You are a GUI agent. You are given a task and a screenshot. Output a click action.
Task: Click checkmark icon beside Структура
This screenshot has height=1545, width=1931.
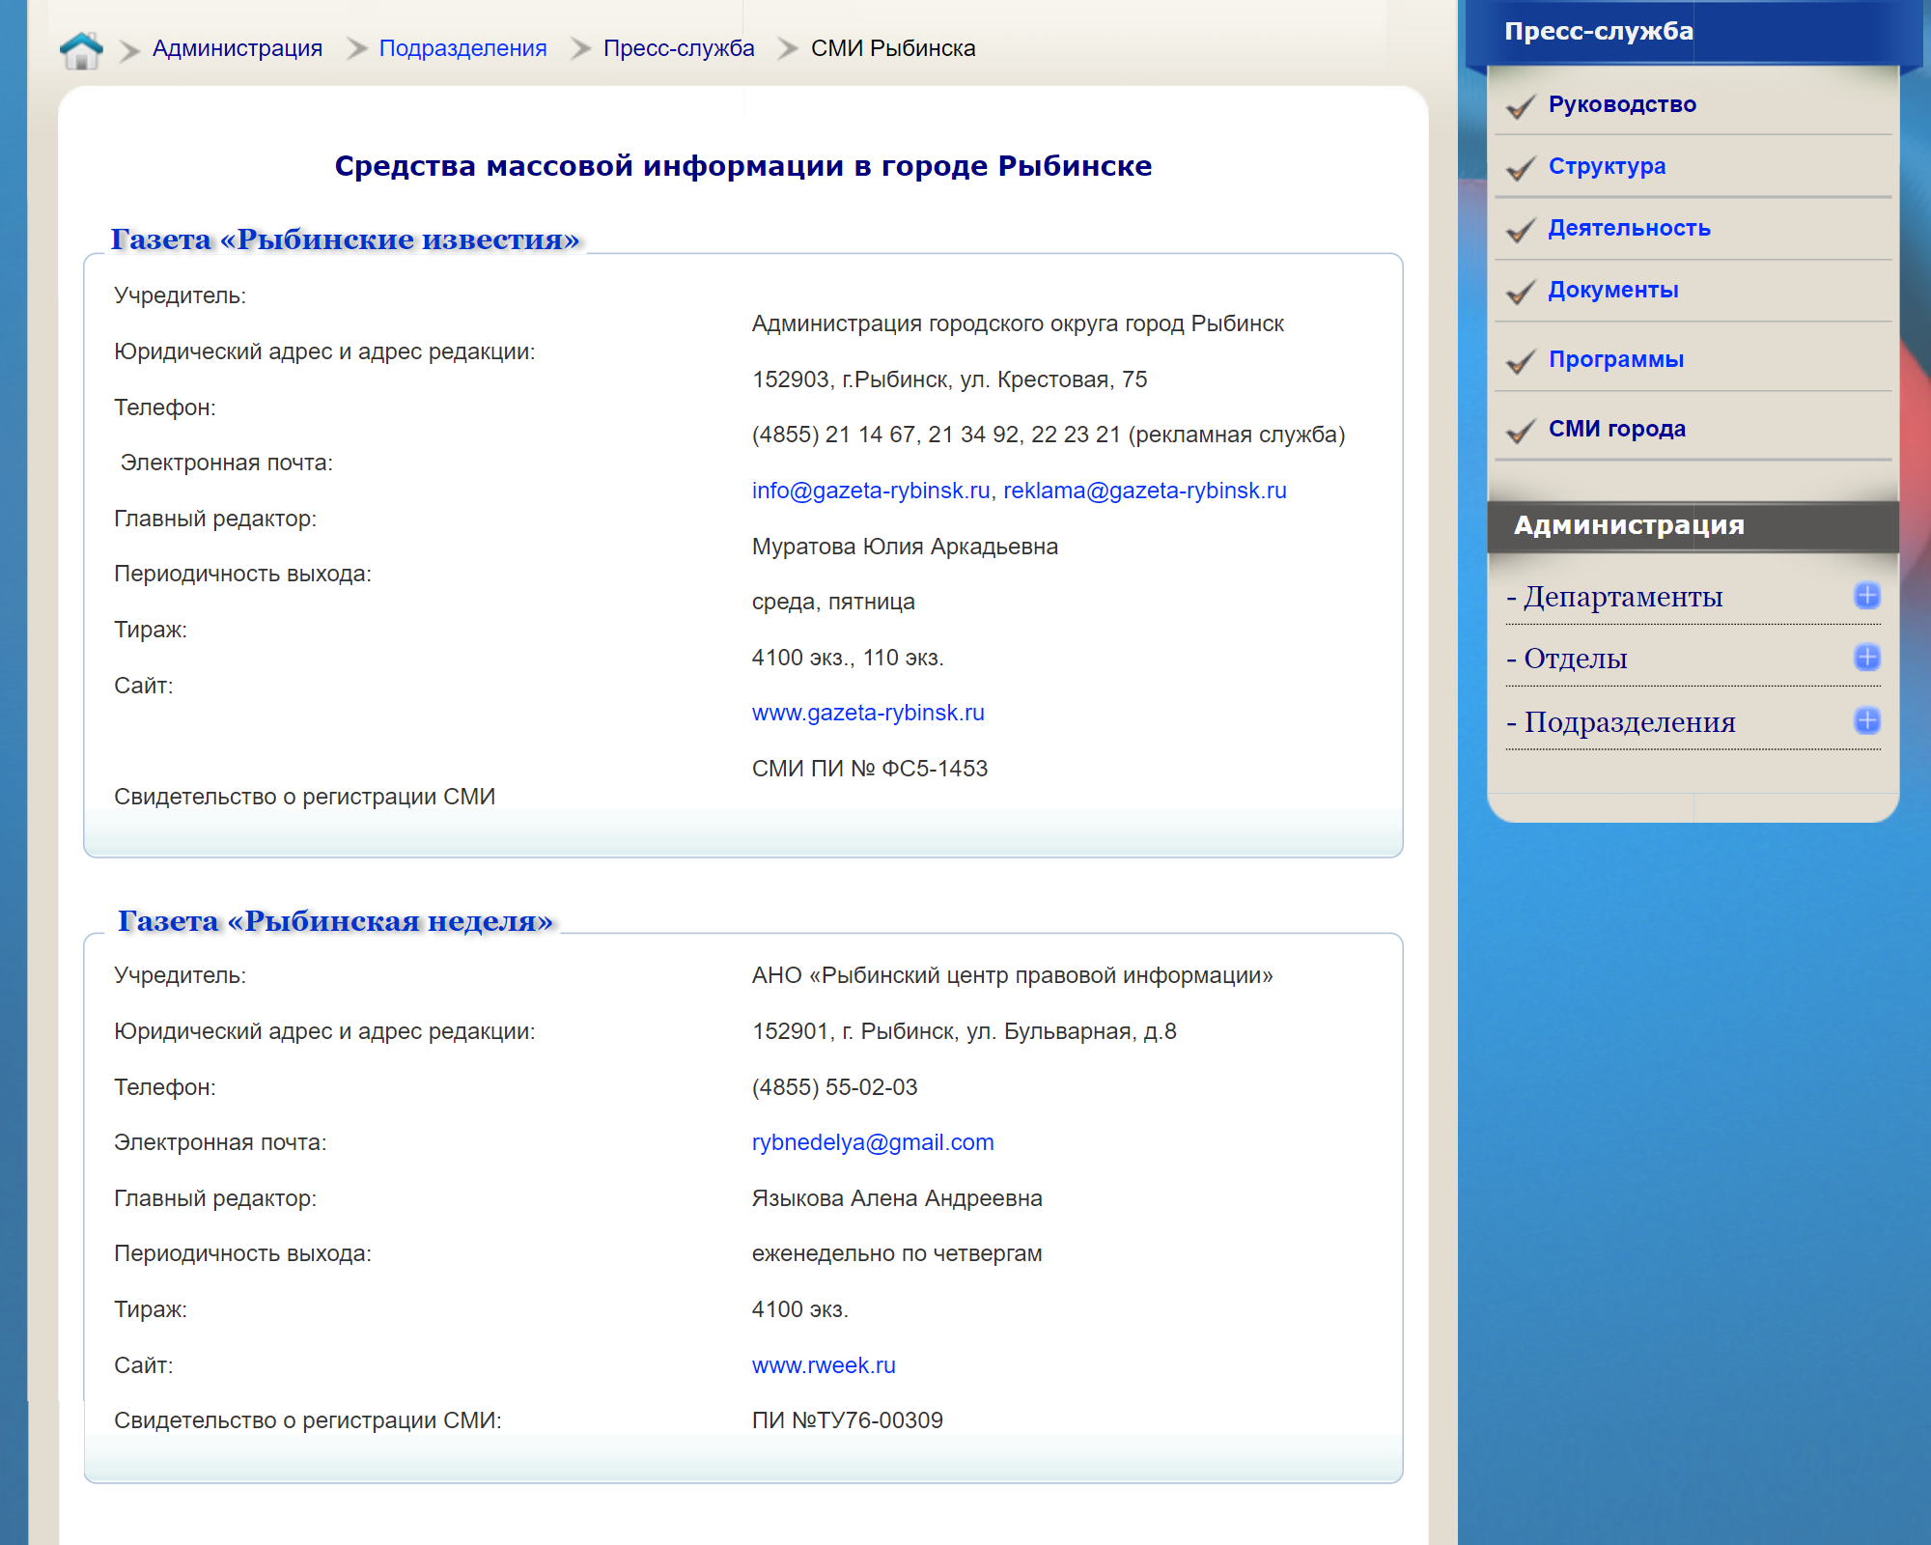pyautogui.click(x=1521, y=168)
